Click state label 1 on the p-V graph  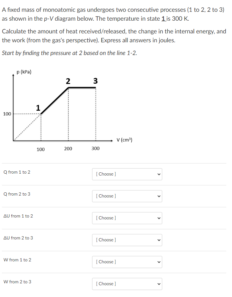pyautogui.click(x=38, y=108)
